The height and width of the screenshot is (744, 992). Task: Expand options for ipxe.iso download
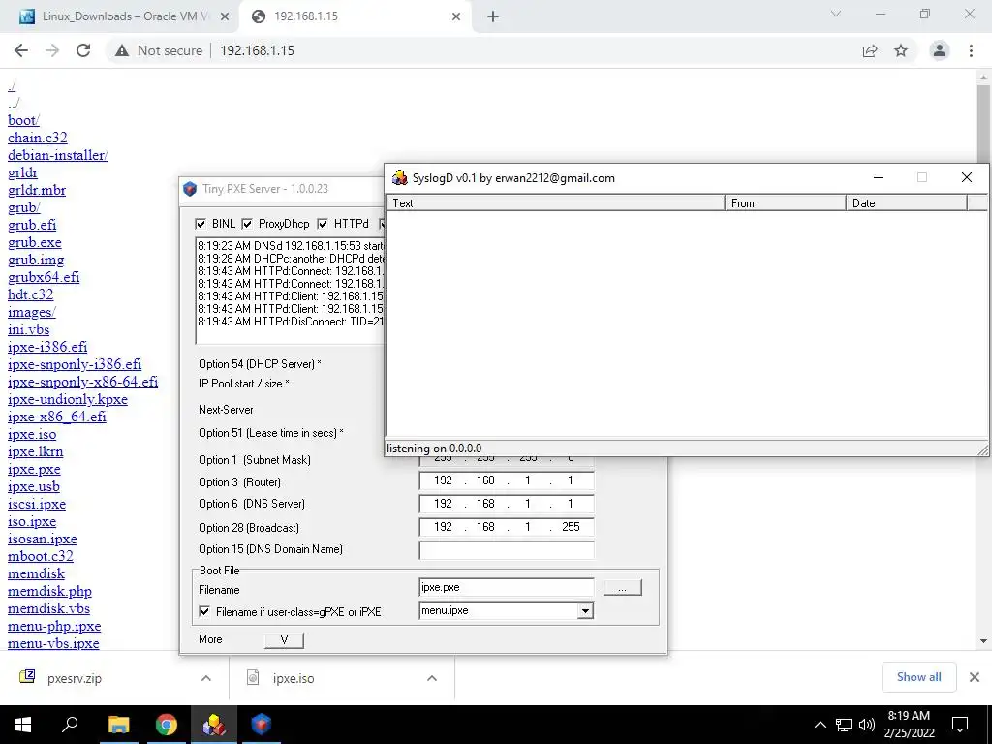(x=432, y=678)
